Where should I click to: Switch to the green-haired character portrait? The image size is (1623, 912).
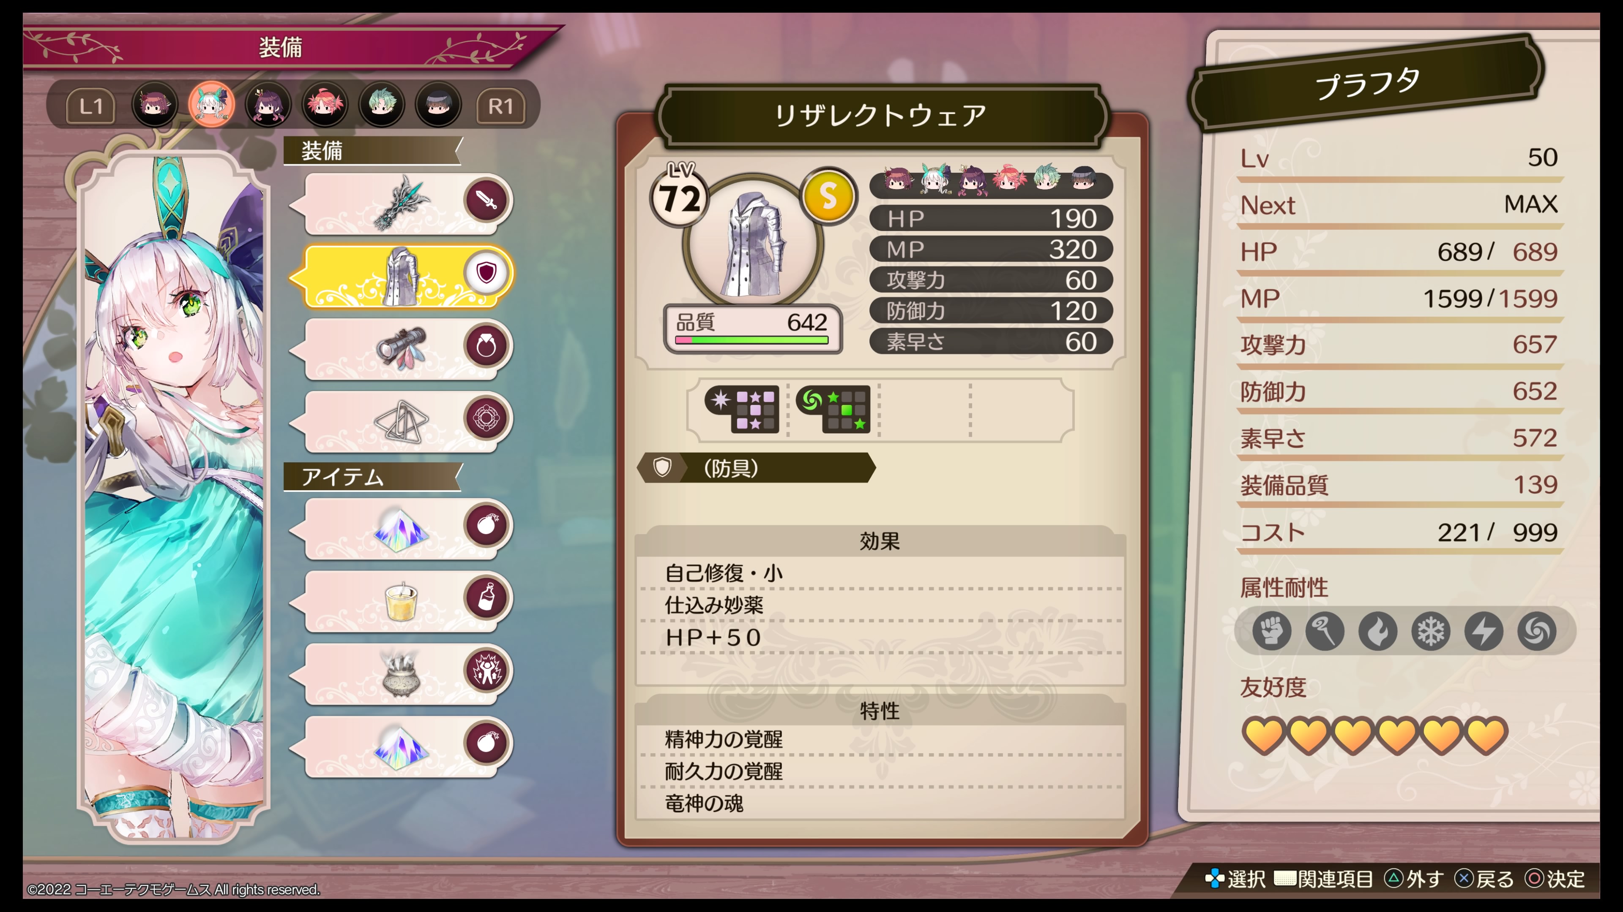point(381,104)
